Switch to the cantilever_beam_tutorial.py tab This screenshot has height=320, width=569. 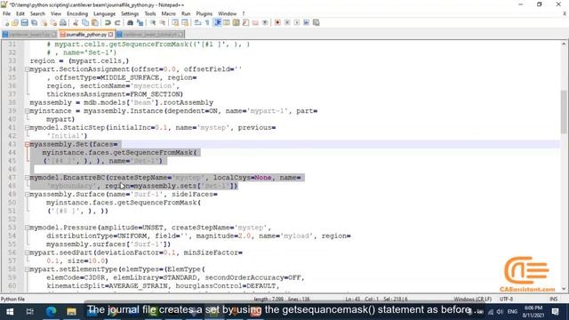tap(150, 35)
